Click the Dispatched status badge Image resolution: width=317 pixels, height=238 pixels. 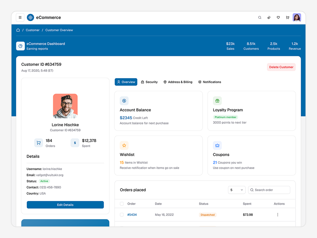[208, 215]
